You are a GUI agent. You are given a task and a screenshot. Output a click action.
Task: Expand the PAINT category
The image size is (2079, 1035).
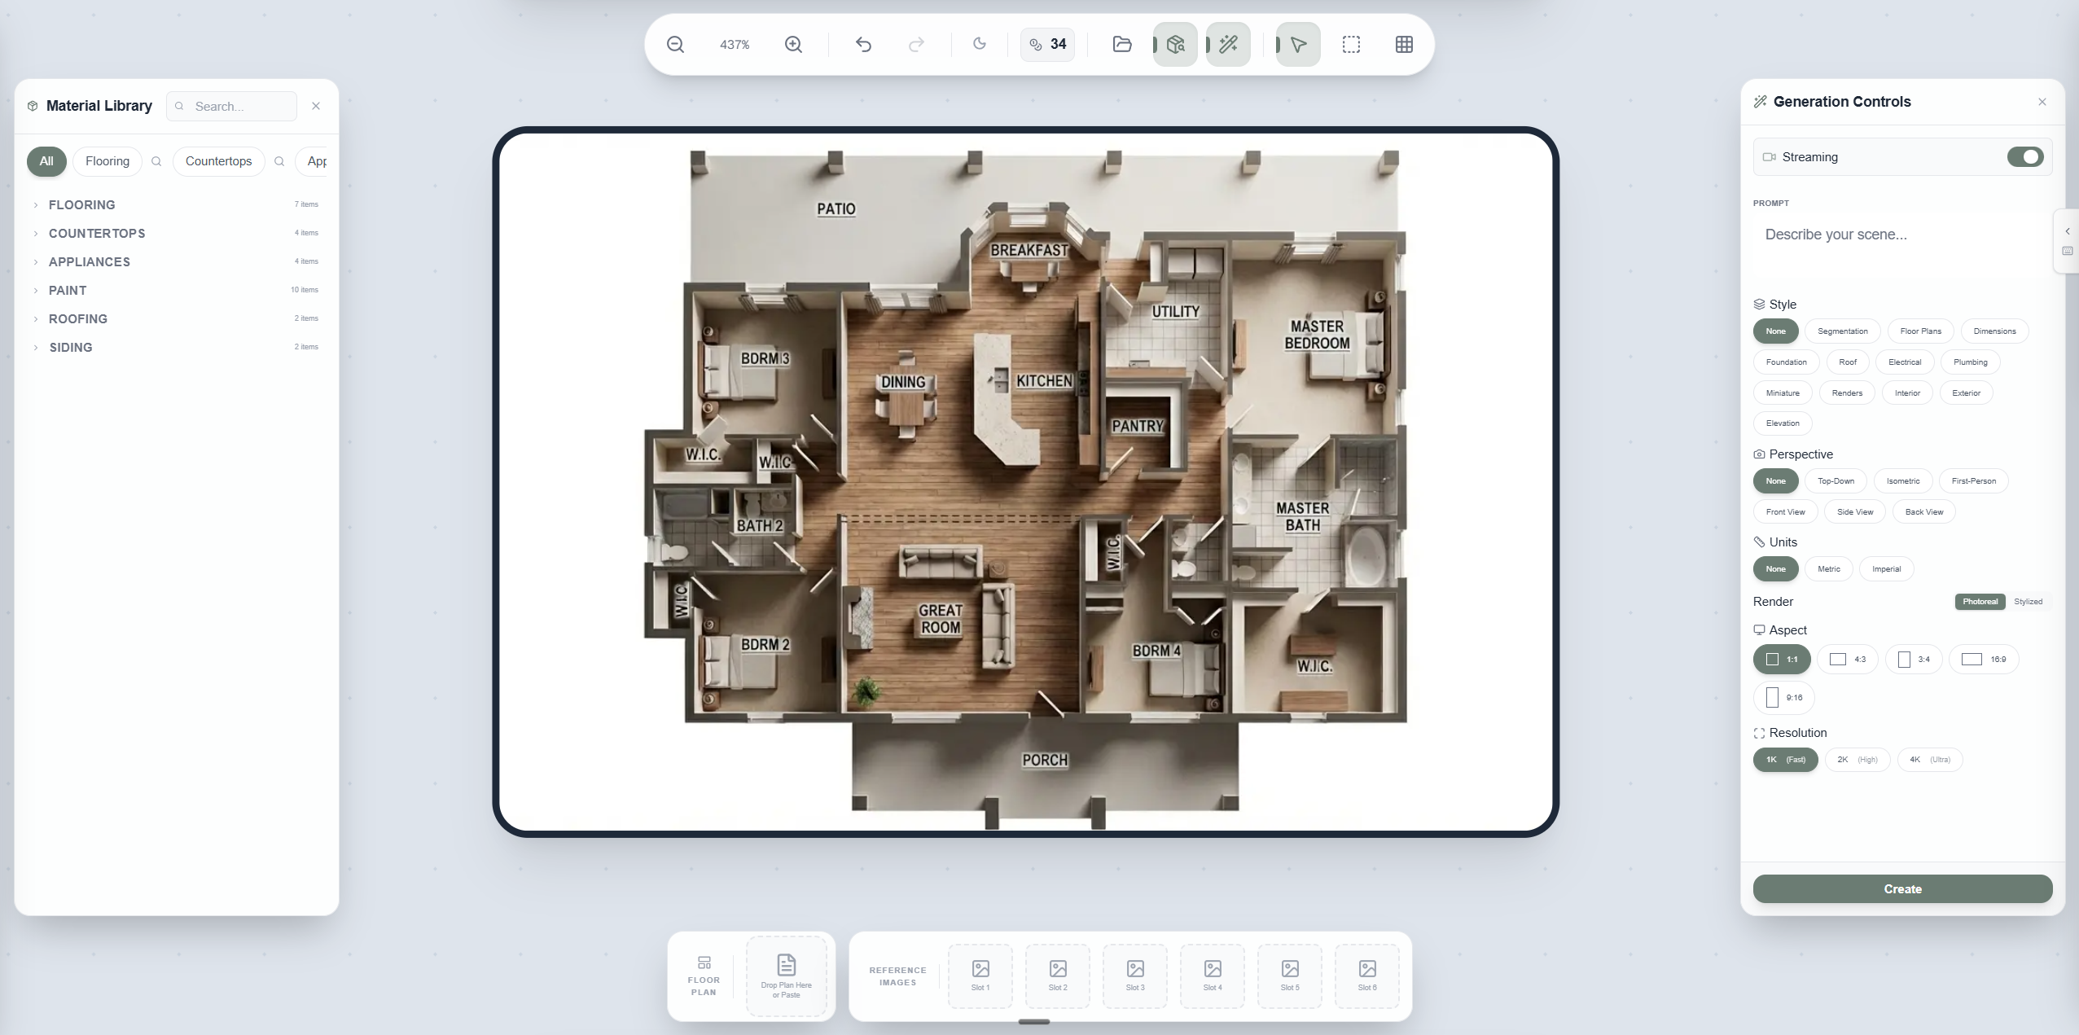(68, 291)
